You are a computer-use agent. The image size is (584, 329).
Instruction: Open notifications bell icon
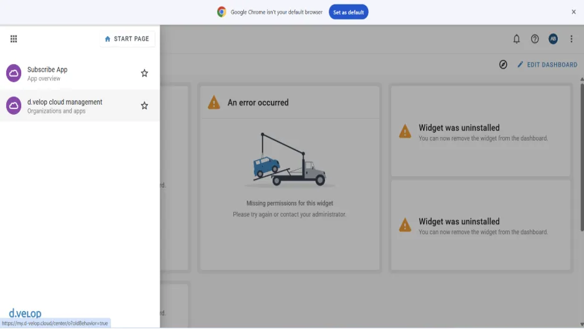point(516,39)
